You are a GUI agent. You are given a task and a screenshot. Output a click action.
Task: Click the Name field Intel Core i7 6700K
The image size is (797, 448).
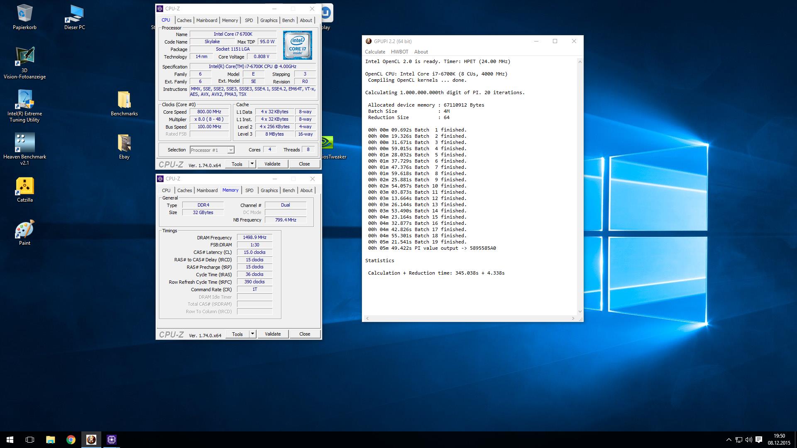pyautogui.click(x=233, y=34)
